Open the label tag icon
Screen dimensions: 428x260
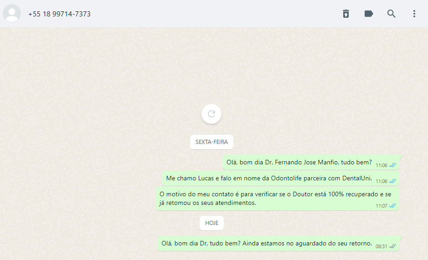click(369, 14)
